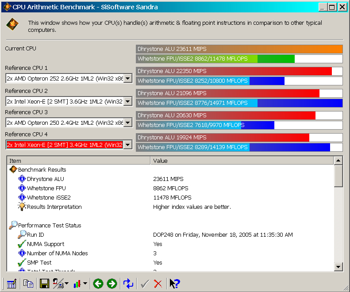Screen dimensions: 350x292
Task: Click the '8862 MFLOPS' value
Action: pyautogui.click(x=171, y=188)
